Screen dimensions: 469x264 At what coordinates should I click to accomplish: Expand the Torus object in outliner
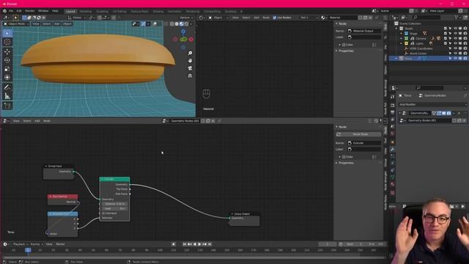pyautogui.click(x=396, y=59)
